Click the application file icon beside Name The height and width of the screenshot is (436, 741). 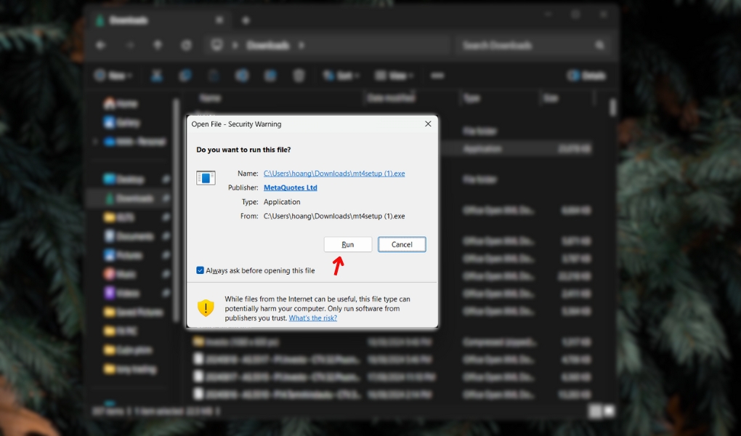[x=206, y=178]
